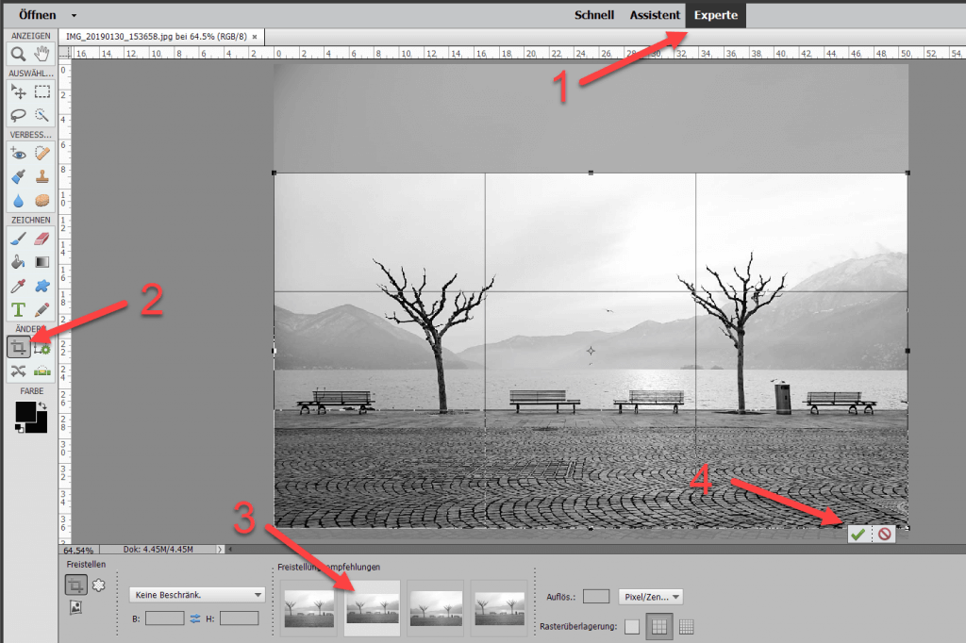This screenshot has height=643, width=966.
Task: Set grid overlay to none
Action: click(x=632, y=627)
